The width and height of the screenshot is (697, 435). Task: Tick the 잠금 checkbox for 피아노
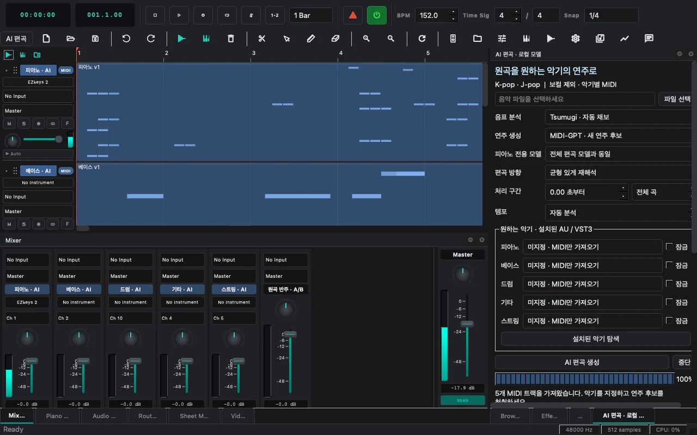coord(669,247)
